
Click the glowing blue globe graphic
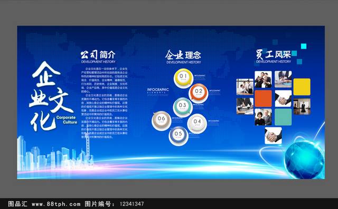click(304, 159)
